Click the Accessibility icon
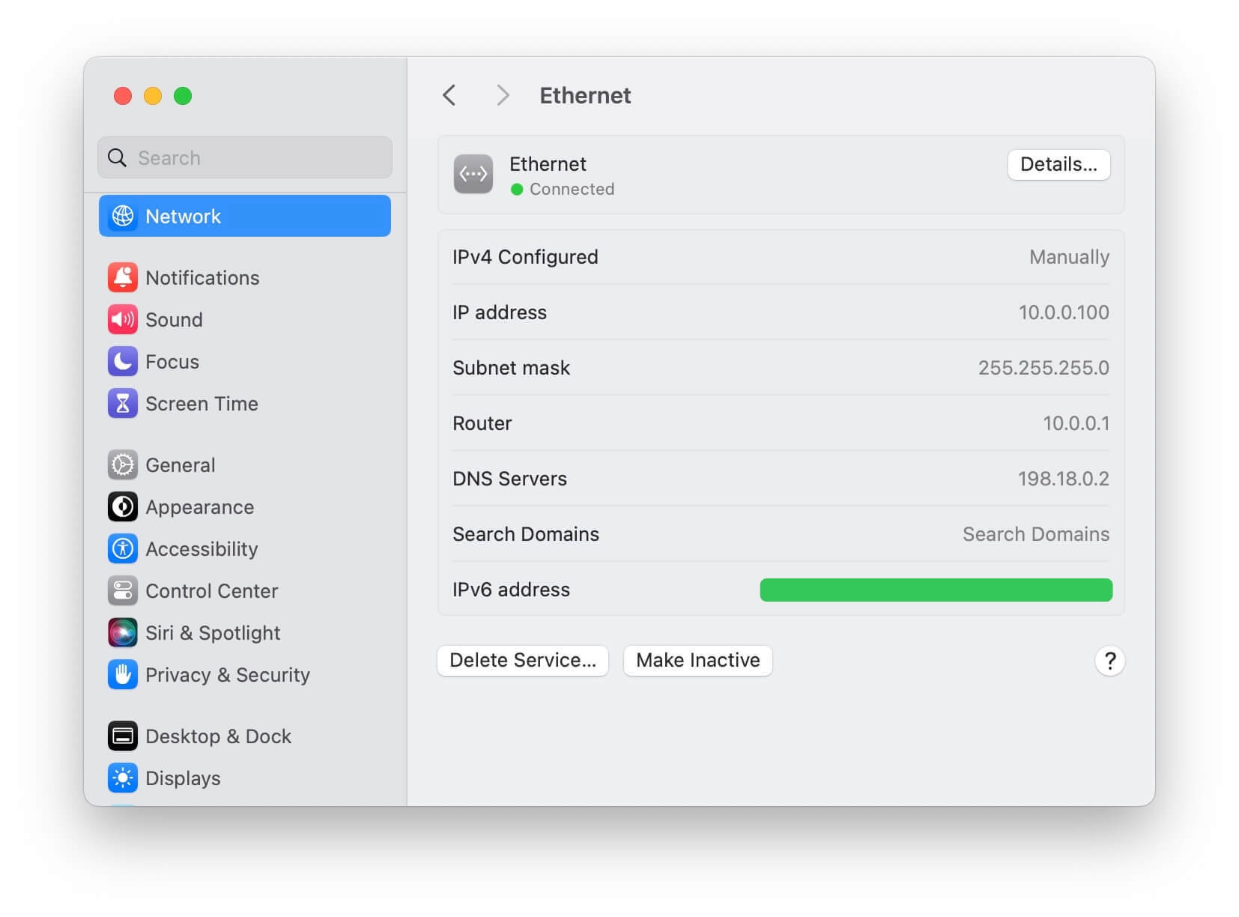This screenshot has height=917, width=1239. (x=123, y=548)
